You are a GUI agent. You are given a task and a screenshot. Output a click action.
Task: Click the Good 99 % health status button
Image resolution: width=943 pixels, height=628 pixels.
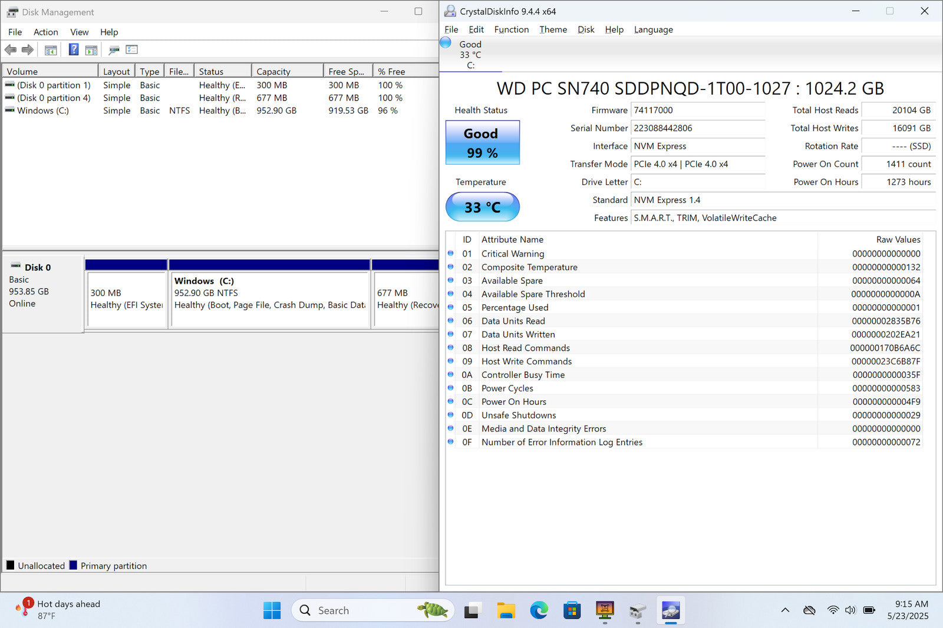482,143
